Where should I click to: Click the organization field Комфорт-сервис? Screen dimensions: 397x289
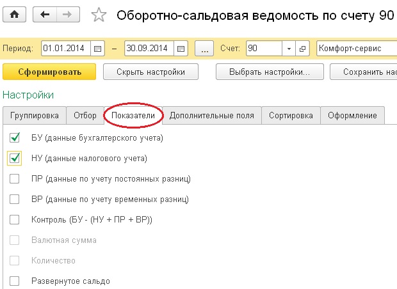[x=357, y=49]
